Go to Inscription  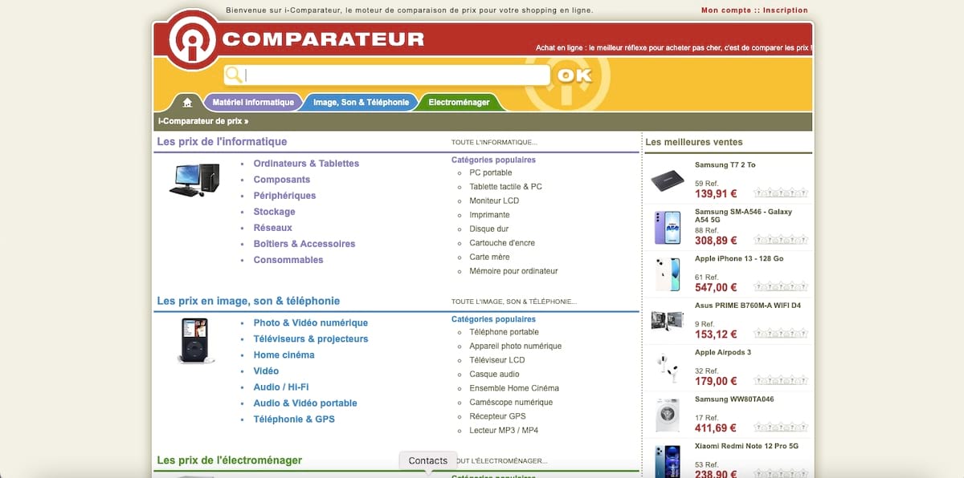[785, 10]
